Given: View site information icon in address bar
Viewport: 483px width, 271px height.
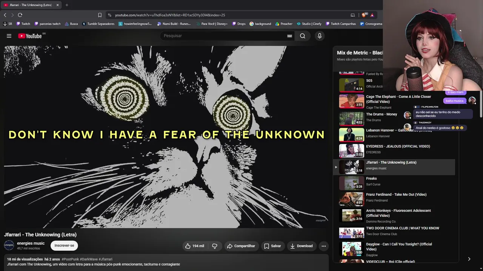Looking at the screenshot, I should (109, 15).
